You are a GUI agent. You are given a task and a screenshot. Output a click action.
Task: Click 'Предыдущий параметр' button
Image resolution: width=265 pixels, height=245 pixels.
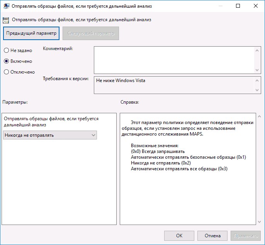pyautogui.click(x=31, y=33)
